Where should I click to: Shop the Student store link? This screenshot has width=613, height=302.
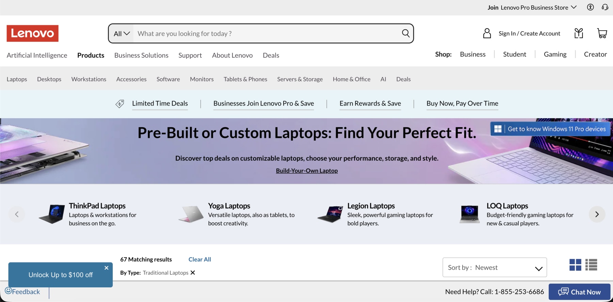tap(515, 54)
